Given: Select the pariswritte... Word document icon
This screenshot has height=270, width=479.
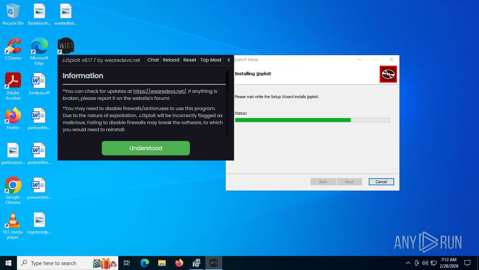Looking at the screenshot, I should coord(39,119).
